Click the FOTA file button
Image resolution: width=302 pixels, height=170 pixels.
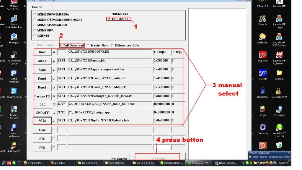42,121
